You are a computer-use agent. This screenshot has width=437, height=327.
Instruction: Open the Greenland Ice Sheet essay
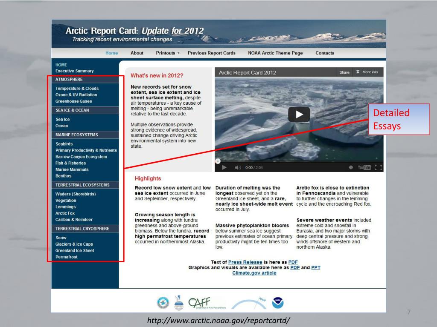[75, 250]
